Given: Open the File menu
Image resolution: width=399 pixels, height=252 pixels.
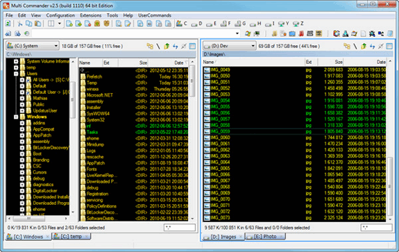Looking at the screenshot, I should 9,15.
